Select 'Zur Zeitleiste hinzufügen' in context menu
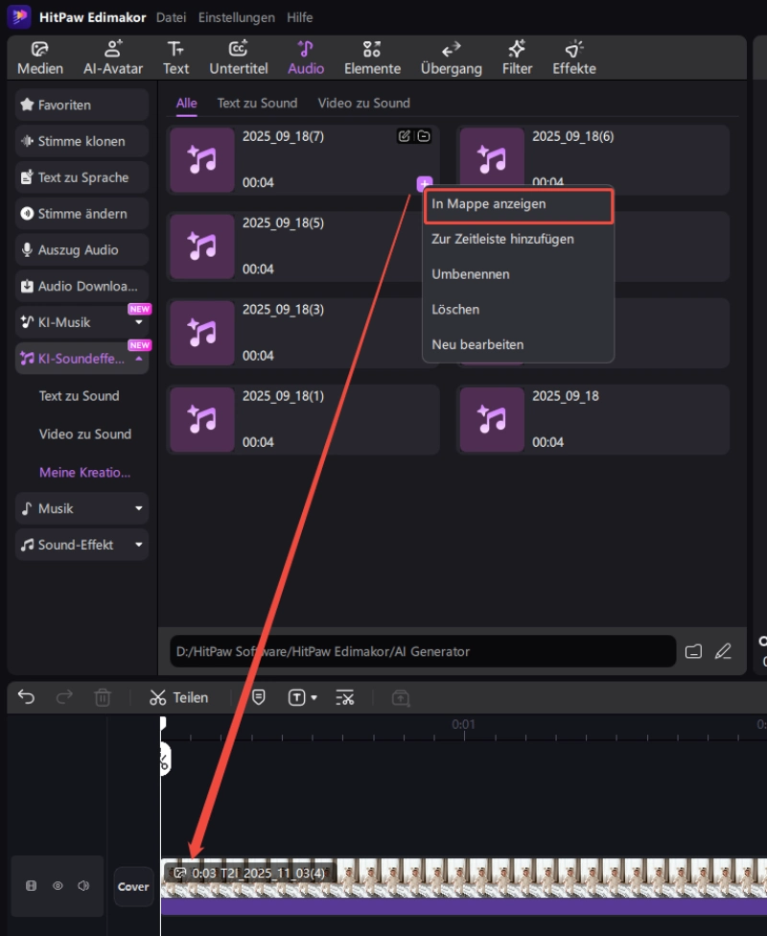The image size is (767, 936). [502, 239]
